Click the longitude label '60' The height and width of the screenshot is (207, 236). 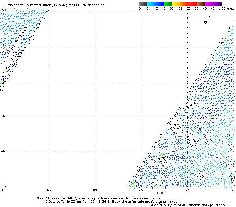pos(3,190)
